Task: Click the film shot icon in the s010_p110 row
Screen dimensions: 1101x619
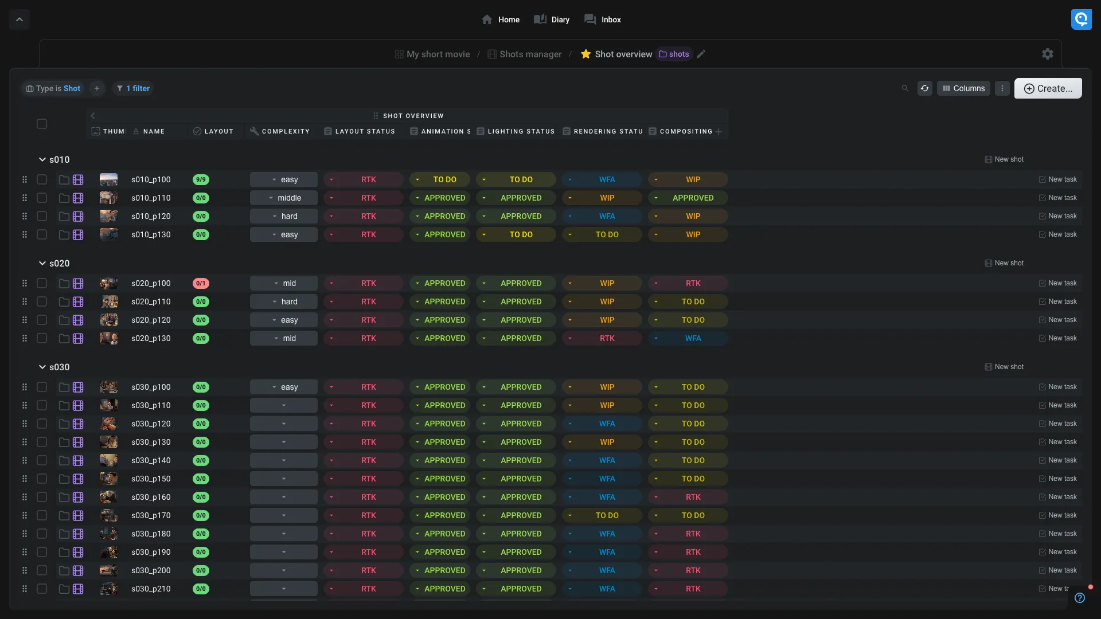Action: pos(78,198)
